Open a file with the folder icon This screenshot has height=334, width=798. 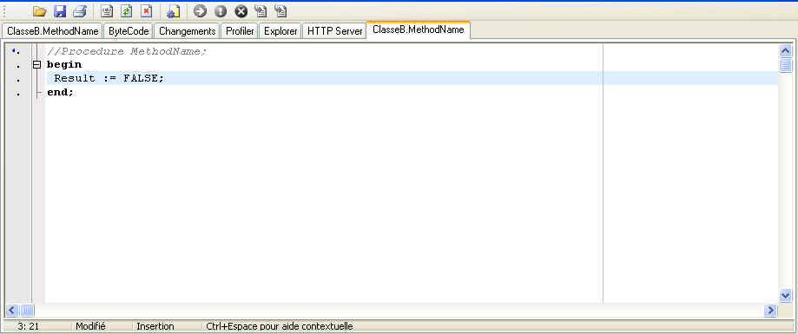[x=39, y=10]
